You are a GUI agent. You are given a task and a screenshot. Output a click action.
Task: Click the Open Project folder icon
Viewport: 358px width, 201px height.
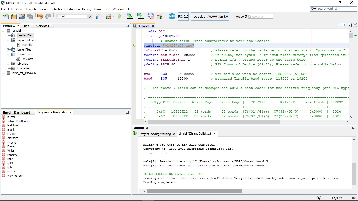coord(22,16)
